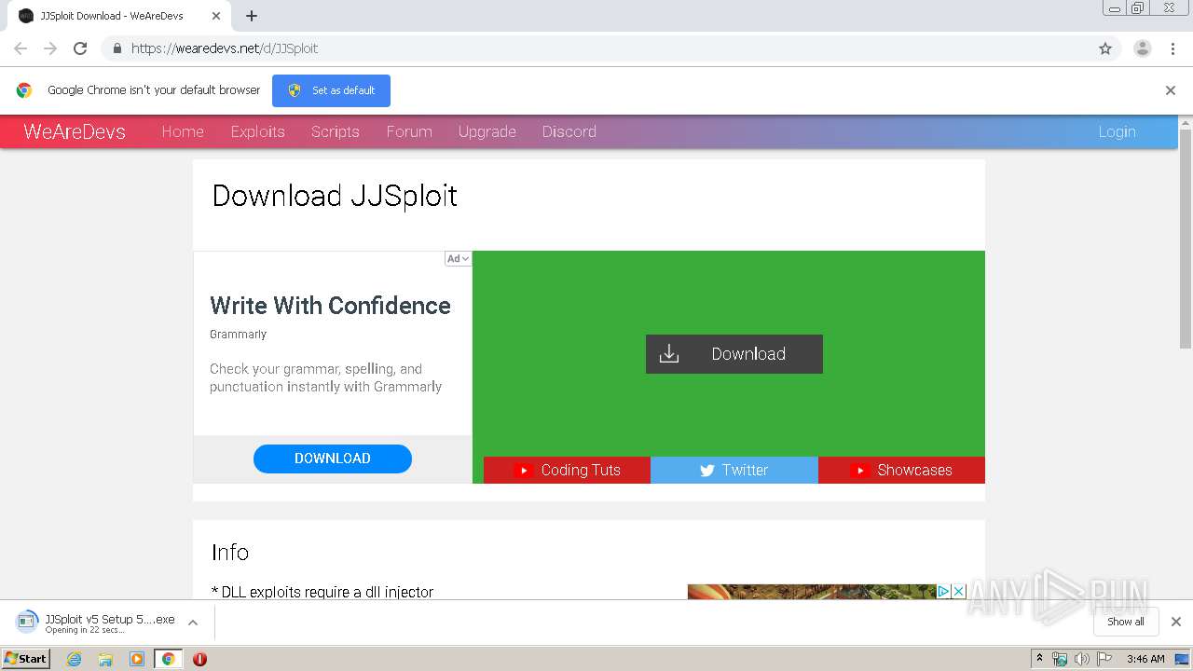Open the Coding Tuts YouTube link
This screenshot has width=1193, height=671.
tap(567, 470)
